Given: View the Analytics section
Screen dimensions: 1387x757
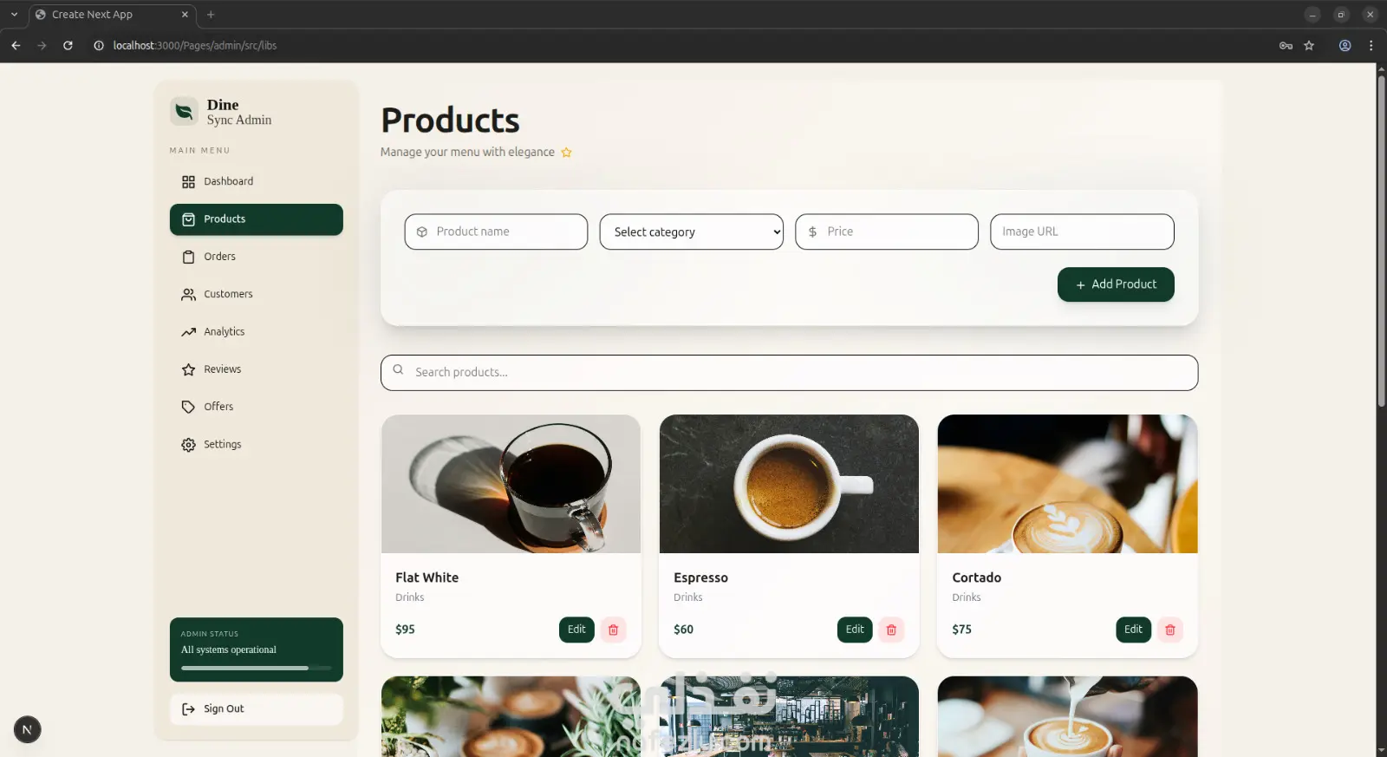Looking at the screenshot, I should (x=257, y=332).
